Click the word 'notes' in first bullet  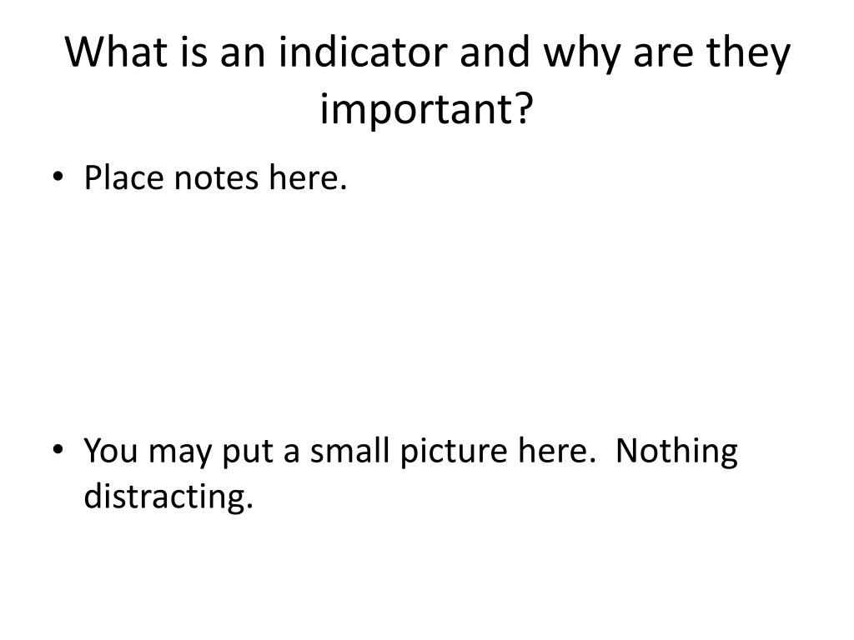click(x=216, y=178)
